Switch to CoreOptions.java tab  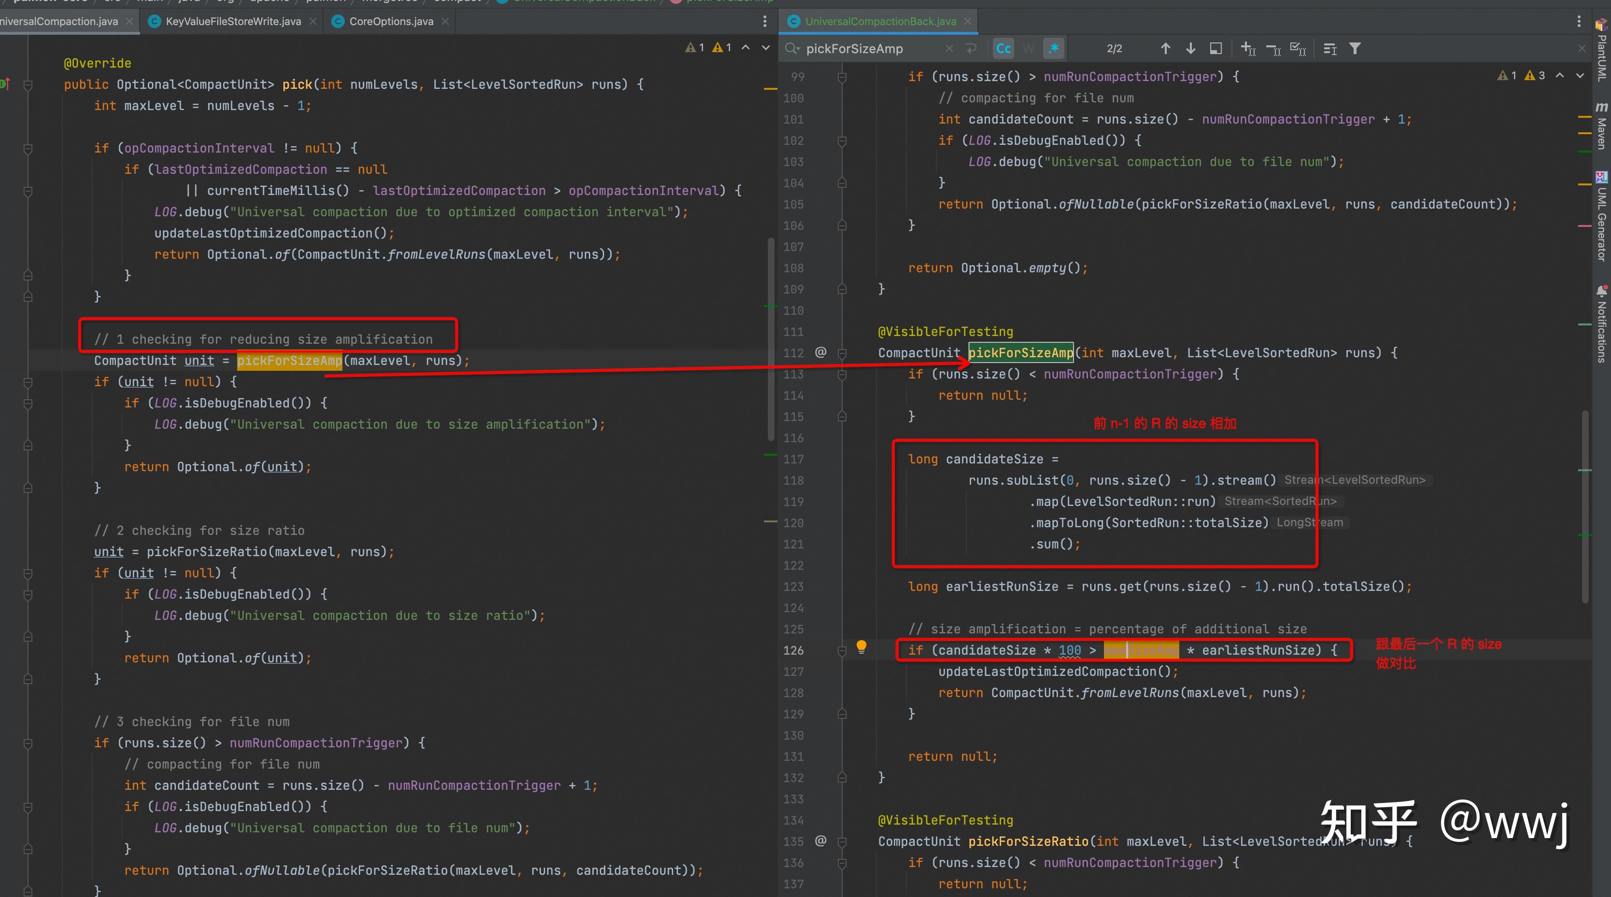point(391,21)
